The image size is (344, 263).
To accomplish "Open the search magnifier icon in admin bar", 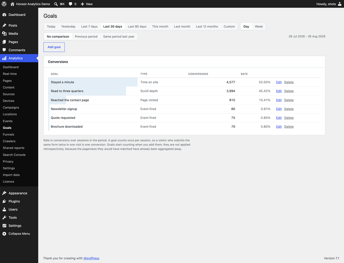I will click(56, 4).
